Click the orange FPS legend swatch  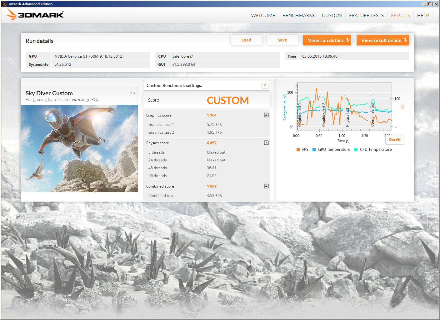coord(298,150)
